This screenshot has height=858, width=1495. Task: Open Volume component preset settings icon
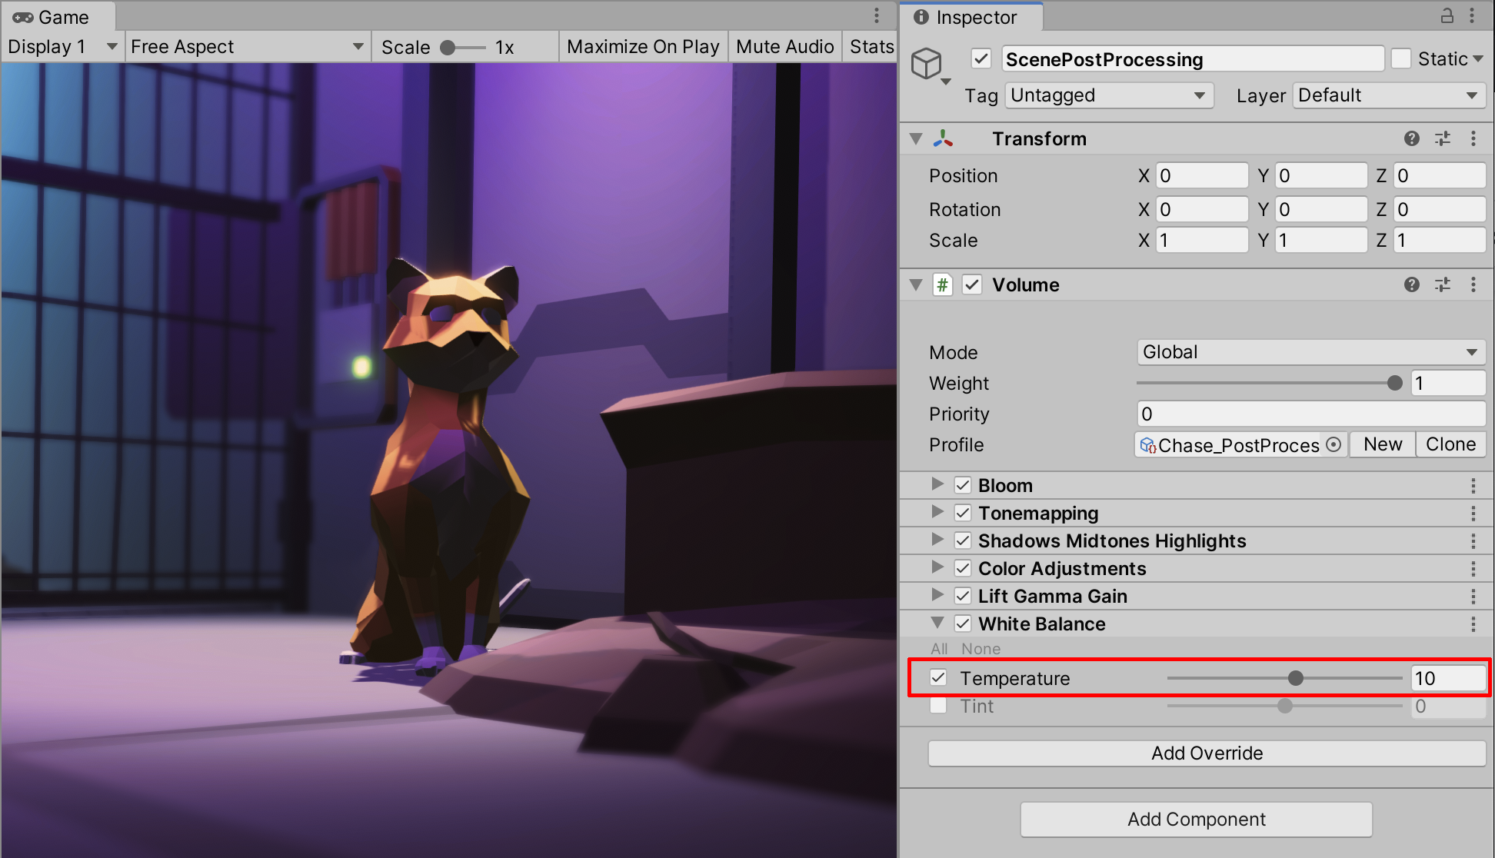pyautogui.click(x=1443, y=284)
